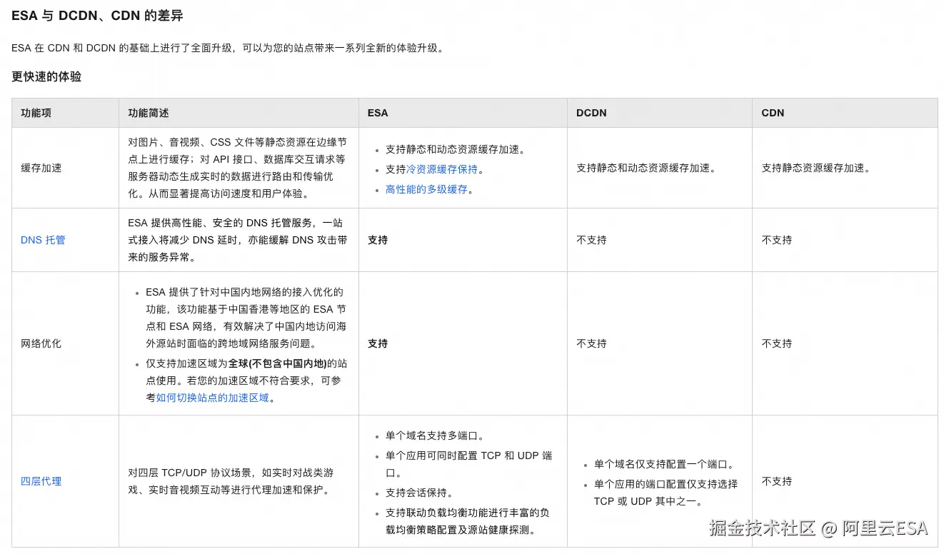Click ESA bullet 支持静态和动态资源缓存加速。
Image resolution: width=944 pixels, height=554 pixels.
(x=456, y=149)
